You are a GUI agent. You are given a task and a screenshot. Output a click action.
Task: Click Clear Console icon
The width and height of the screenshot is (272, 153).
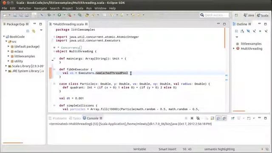pyautogui.click(x=207, y=118)
